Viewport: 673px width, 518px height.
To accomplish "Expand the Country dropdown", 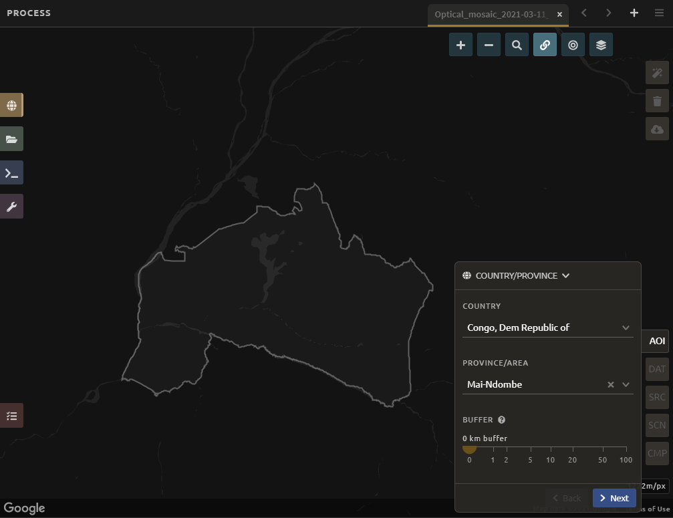I will coord(626,328).
